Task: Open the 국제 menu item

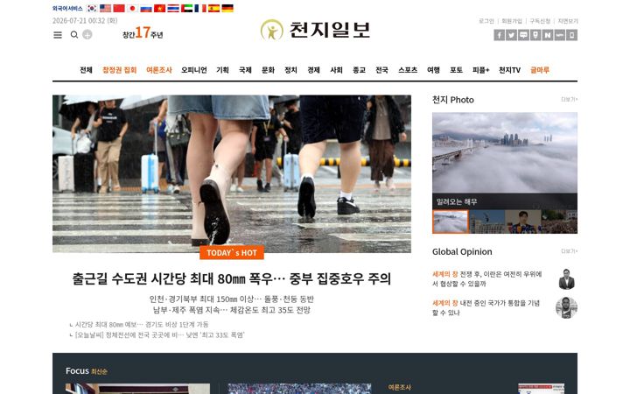Action: [x=245, y=70]
